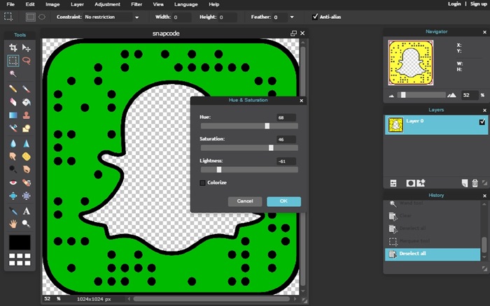This screenshot has width=490, height=306.
Task: Select the Bloat tool
Action: pos(13,196)
